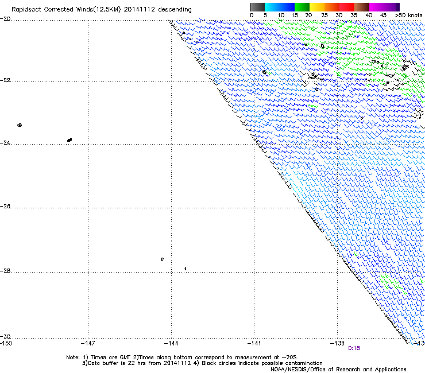
Task: Click the magenta 40-45 knots legend color
Action: point(377,7)
